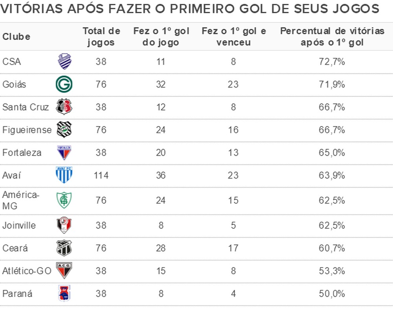
Task: Click the Avaí blue striped crest
Action: 64,175
